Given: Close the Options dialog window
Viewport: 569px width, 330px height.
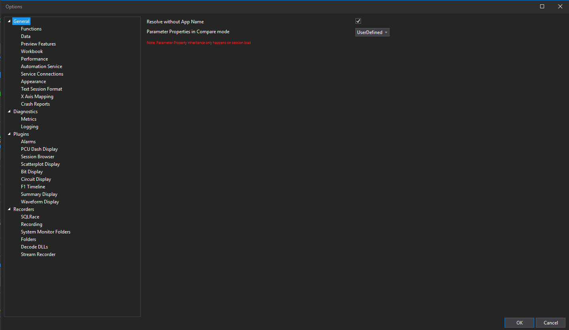Looking at the screenshot, I should (x=560, y=6).
